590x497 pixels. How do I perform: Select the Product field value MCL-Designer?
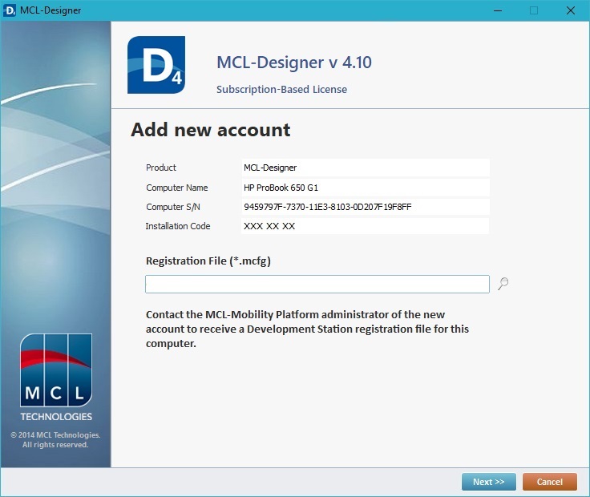pos(366,168)
